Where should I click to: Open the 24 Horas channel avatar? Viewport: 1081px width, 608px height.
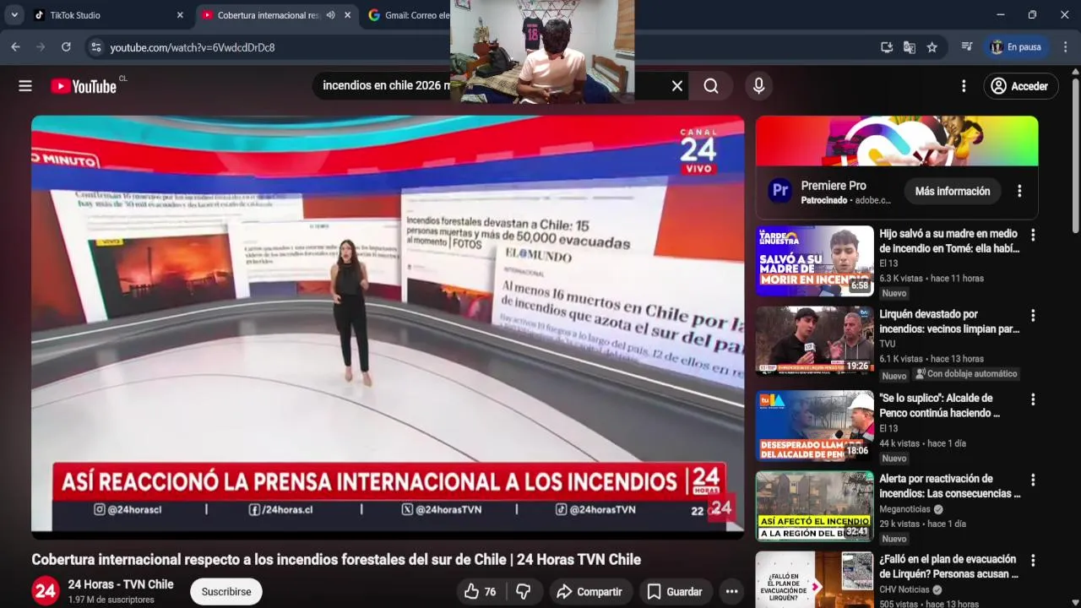(x=46, y=591)
